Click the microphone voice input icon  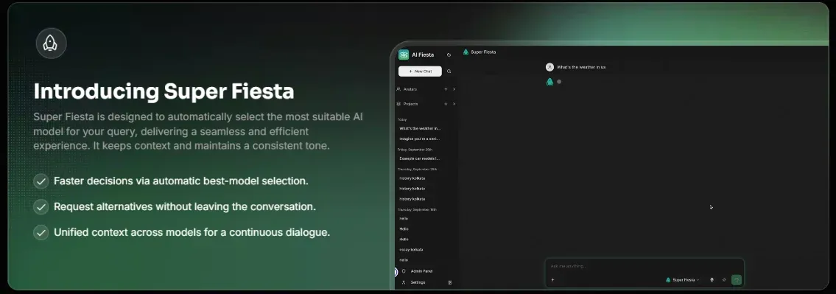click(712, 279)
